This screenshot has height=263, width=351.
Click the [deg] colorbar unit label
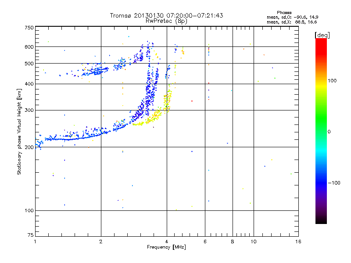tap(322, 35)
